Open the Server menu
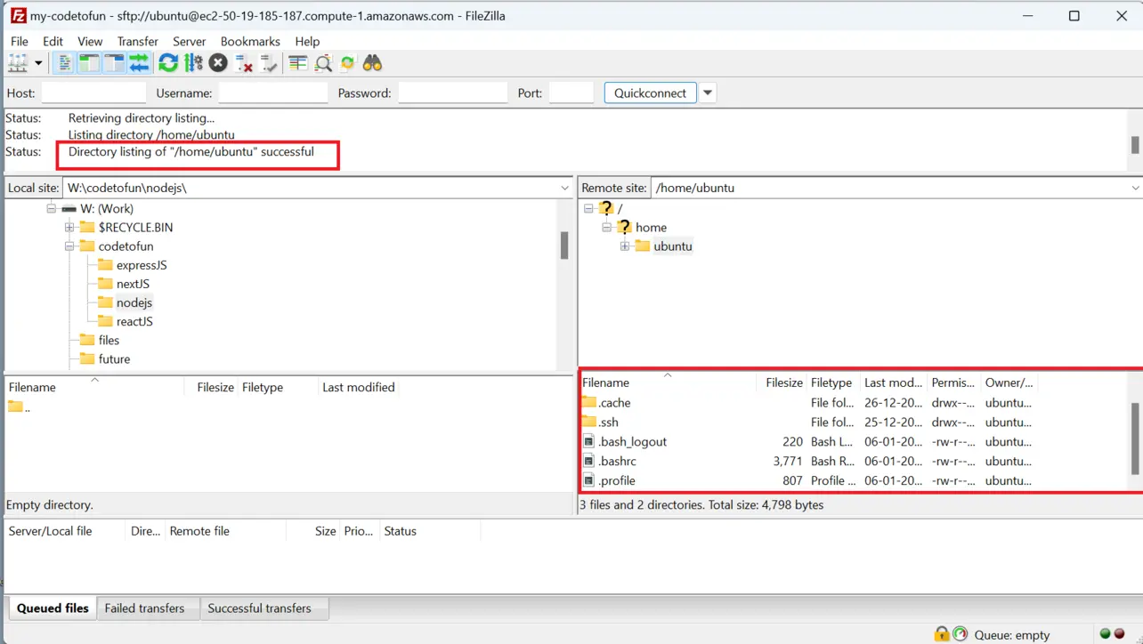The height and width of the screenshot is (644, 1143). (190, 41)
